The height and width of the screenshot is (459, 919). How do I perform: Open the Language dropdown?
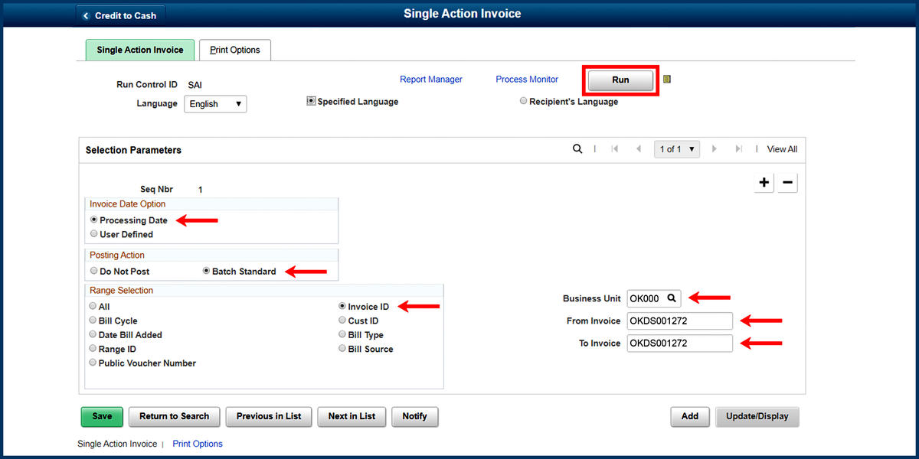215,104
